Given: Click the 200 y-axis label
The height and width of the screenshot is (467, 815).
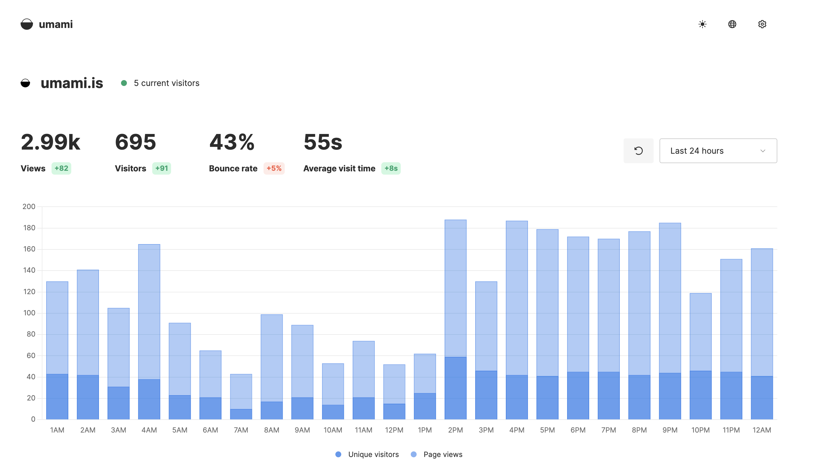Looking at the screenshot, I should click(x=29, y=207).
